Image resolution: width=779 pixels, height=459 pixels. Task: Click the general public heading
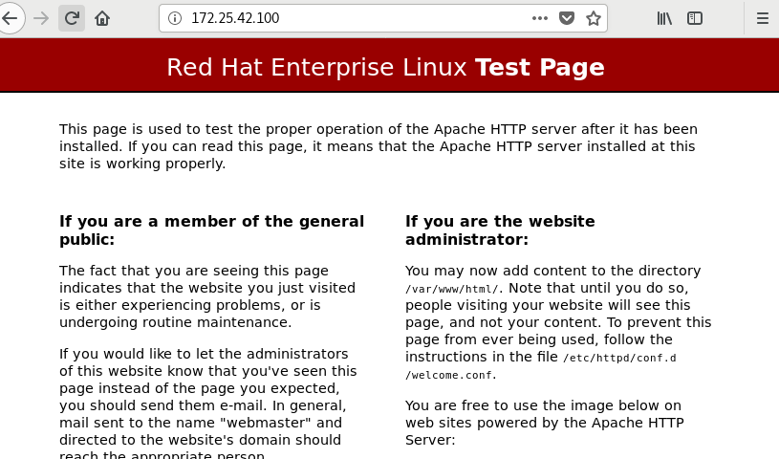[x=211, y=230]
